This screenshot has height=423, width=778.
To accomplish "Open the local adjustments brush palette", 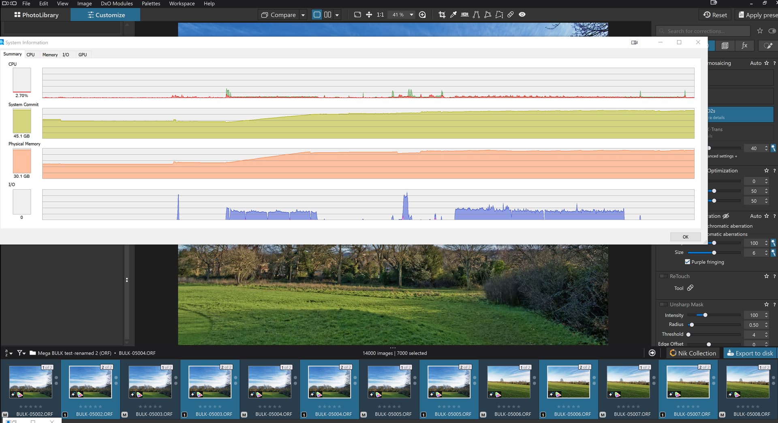I will click(x=767, y=46).
